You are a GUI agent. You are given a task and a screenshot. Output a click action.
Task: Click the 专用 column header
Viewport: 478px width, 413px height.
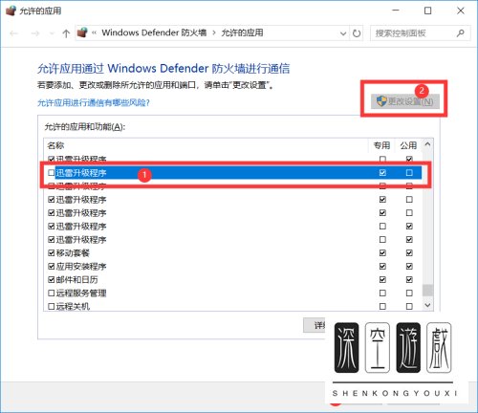(381, 145)
